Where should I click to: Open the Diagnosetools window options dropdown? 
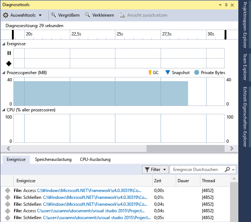click(x=220, y=5)
